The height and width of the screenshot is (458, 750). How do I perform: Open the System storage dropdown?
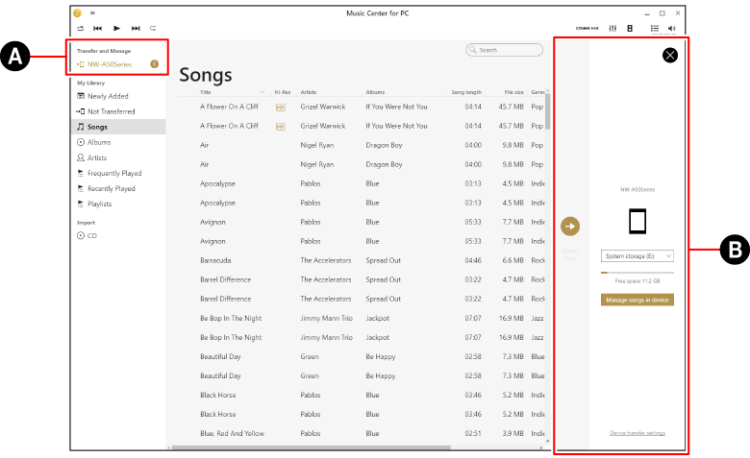638,256
